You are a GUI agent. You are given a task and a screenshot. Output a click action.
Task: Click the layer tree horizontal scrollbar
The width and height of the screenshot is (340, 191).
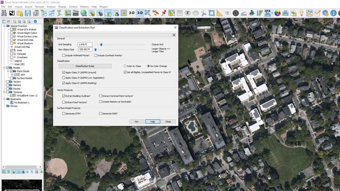22,167
